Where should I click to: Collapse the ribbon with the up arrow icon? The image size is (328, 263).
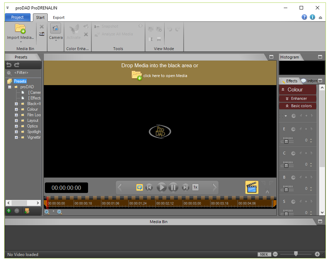(x=320, y=18)
